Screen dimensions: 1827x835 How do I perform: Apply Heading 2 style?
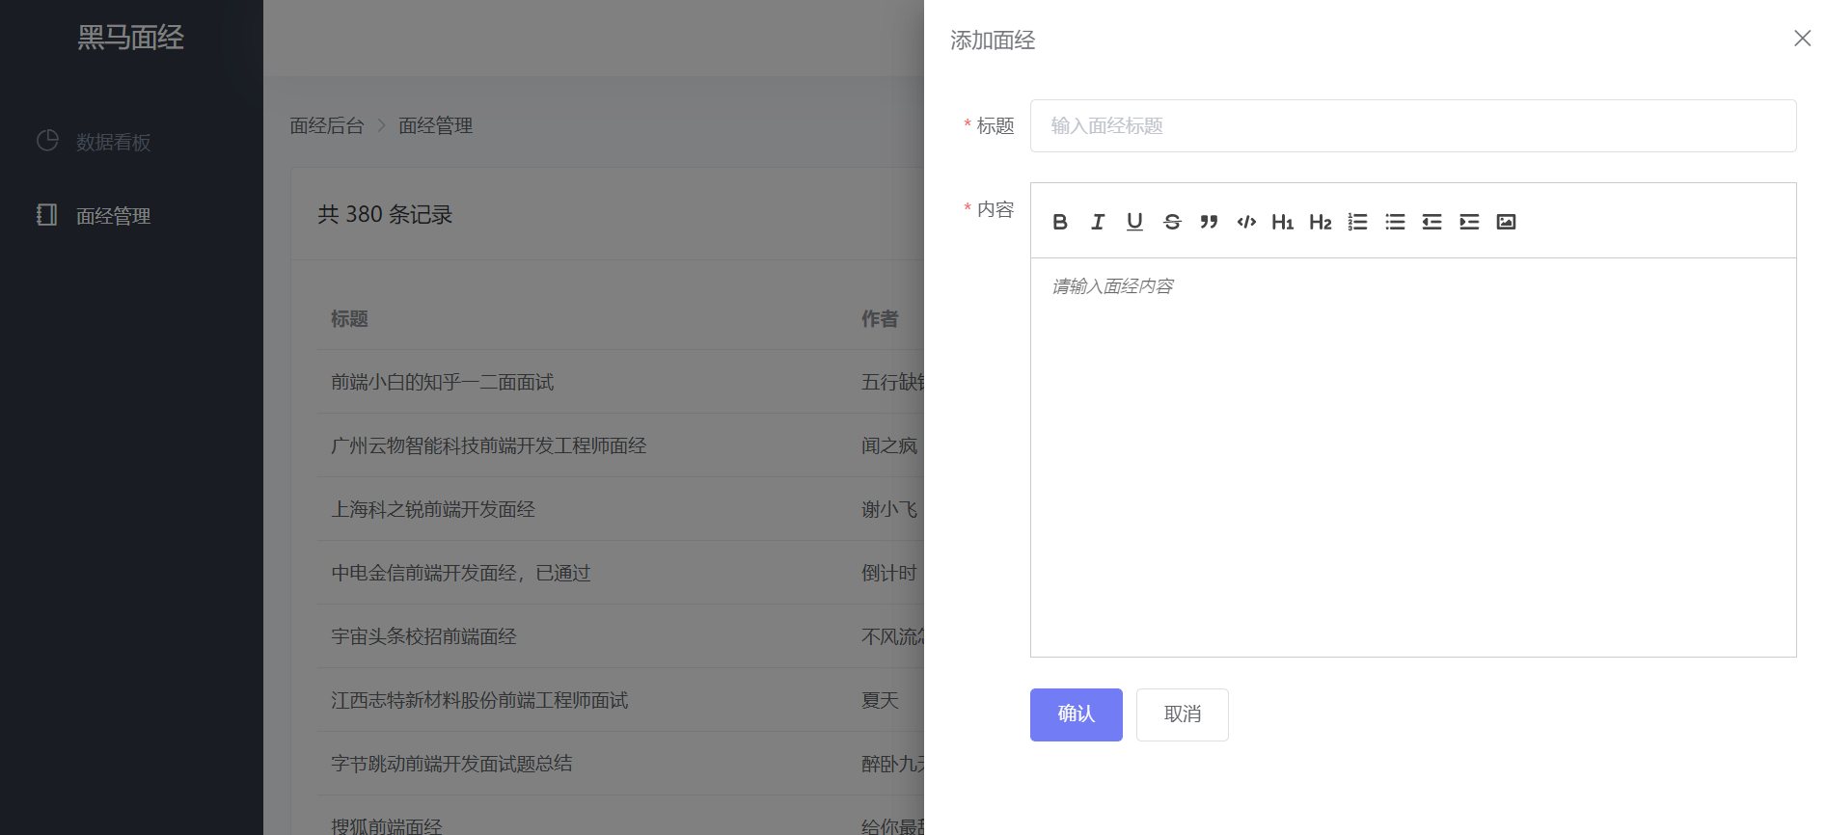pos(1321,222)
